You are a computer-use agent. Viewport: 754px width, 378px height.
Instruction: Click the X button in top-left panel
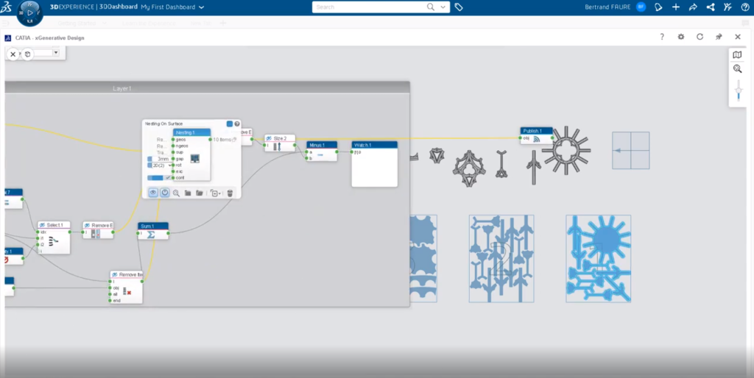[13, 54]
